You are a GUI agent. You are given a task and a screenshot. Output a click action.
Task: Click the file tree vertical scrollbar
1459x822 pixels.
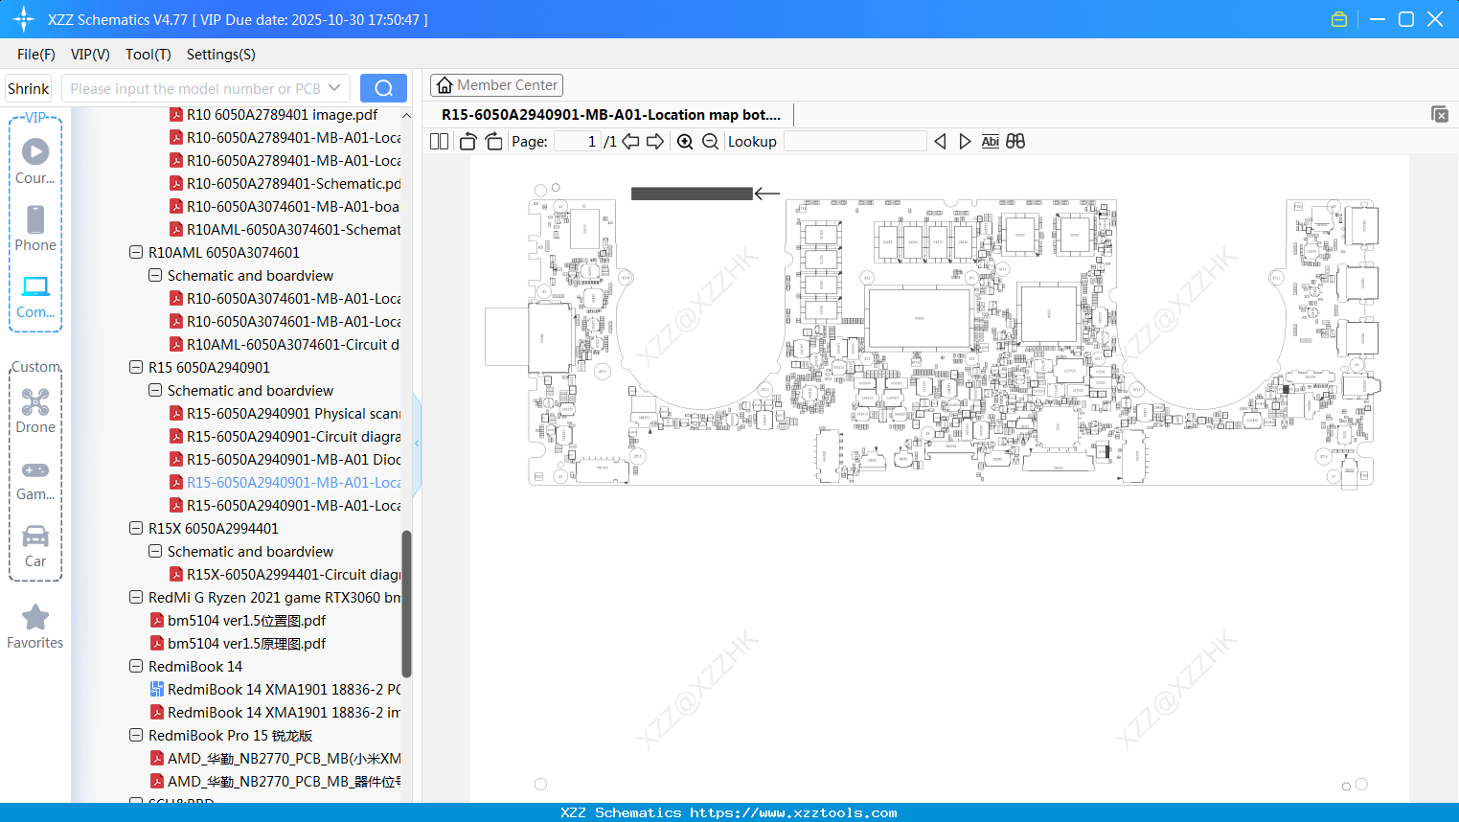coord(406,604)
